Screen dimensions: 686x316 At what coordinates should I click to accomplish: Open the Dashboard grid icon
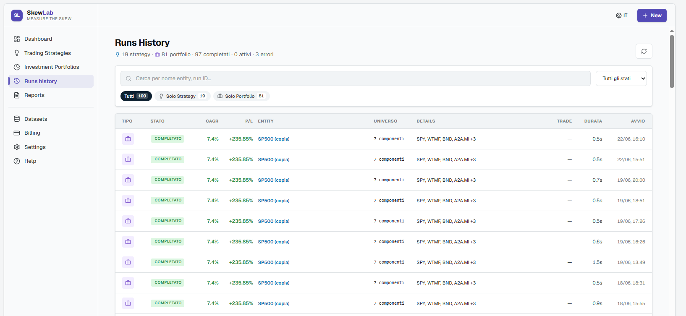click(17, 39)
